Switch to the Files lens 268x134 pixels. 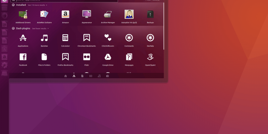[x=82, y=76]
